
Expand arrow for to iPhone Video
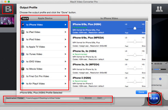tap(65, 25)
